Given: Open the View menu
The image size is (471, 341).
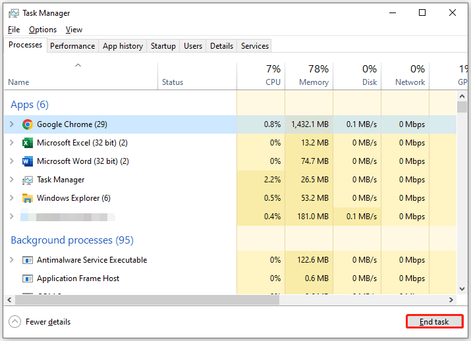Looking at the screenshot, I should pyautogui.click(x=74, y=30).
